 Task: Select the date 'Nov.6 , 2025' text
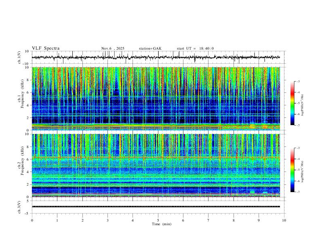point(113,48)
